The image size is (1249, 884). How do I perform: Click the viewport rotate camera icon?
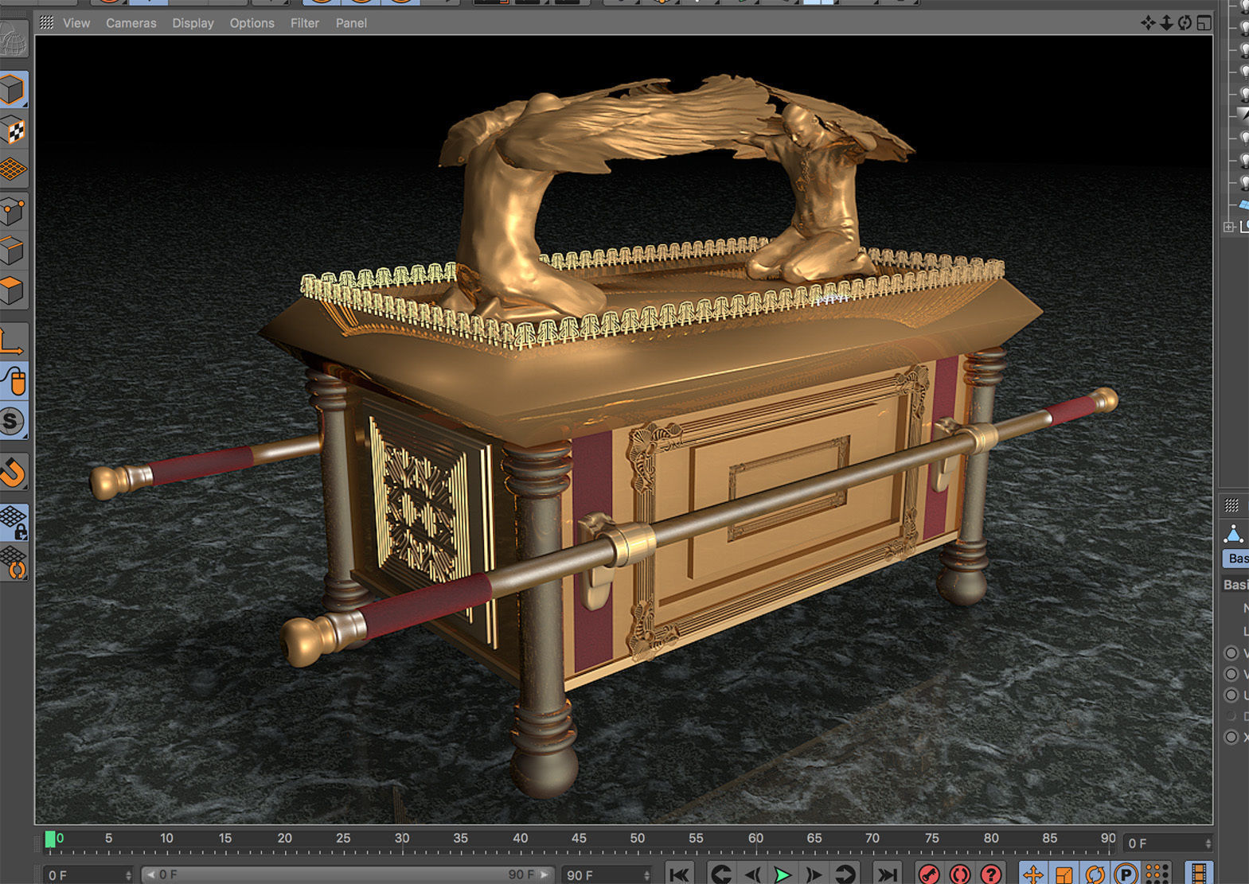(1185, 23)
